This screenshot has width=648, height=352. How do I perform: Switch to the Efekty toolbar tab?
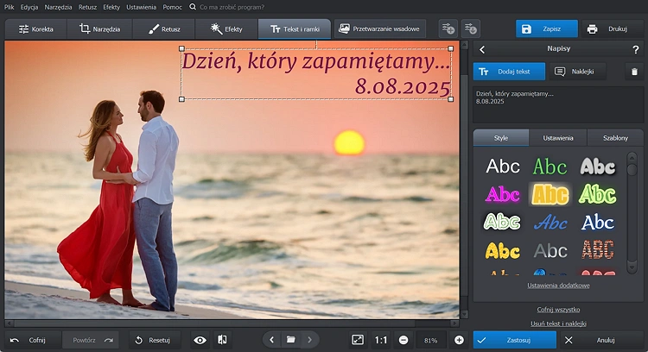(226, 28)
